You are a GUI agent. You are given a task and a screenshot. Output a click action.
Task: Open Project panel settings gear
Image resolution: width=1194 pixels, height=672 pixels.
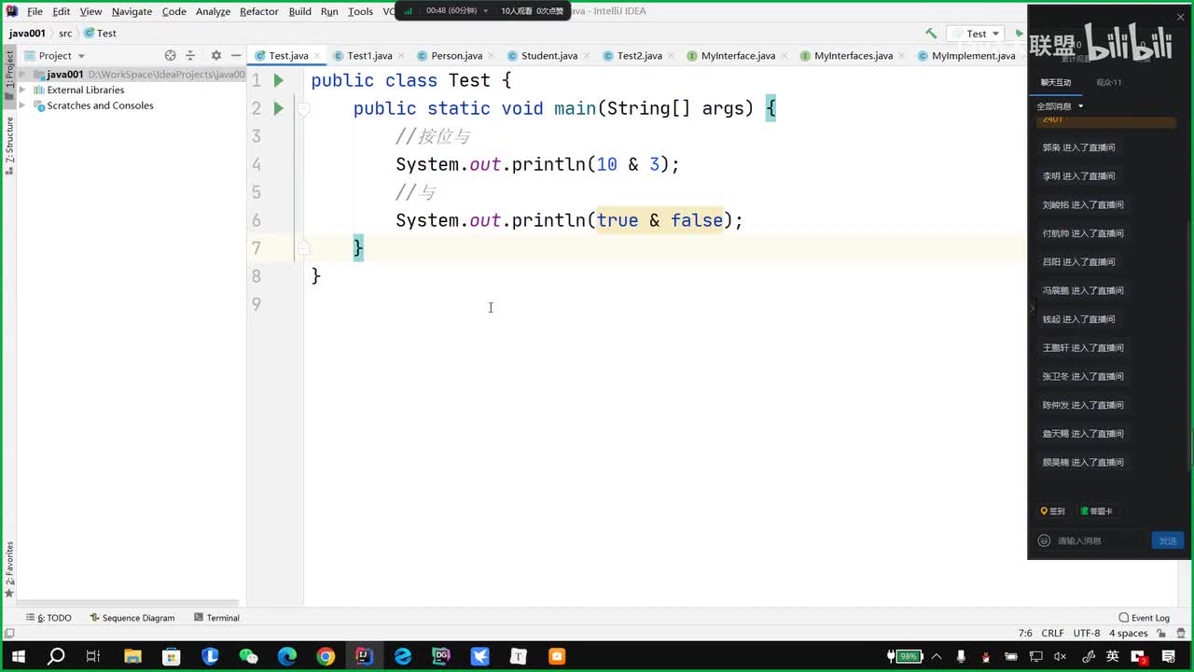point(216,56)
